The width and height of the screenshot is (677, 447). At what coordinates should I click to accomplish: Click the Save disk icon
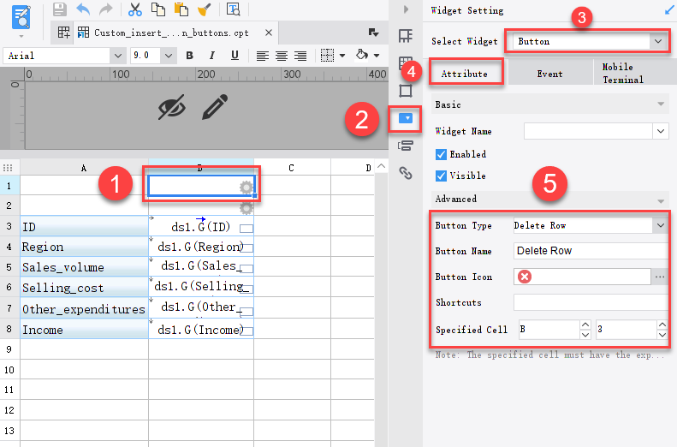pyautogui.click(x=60, y=9)
